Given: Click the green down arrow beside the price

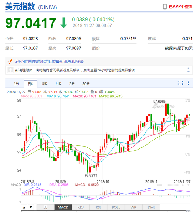Looking at the screenshot, I should (x=64, y=23).
